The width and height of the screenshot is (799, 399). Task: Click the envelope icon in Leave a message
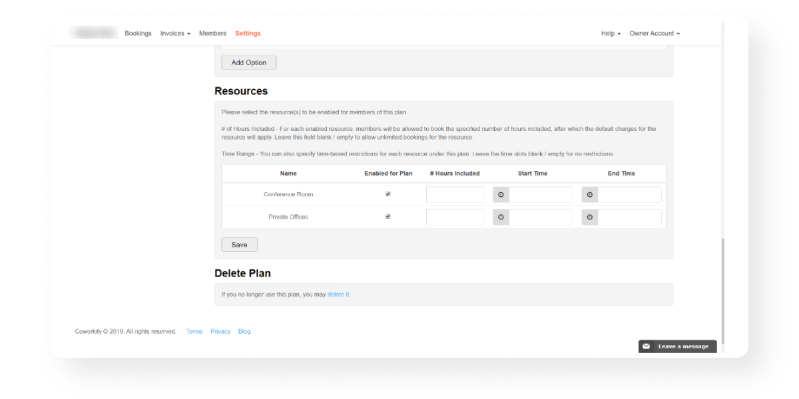(646, 346)
